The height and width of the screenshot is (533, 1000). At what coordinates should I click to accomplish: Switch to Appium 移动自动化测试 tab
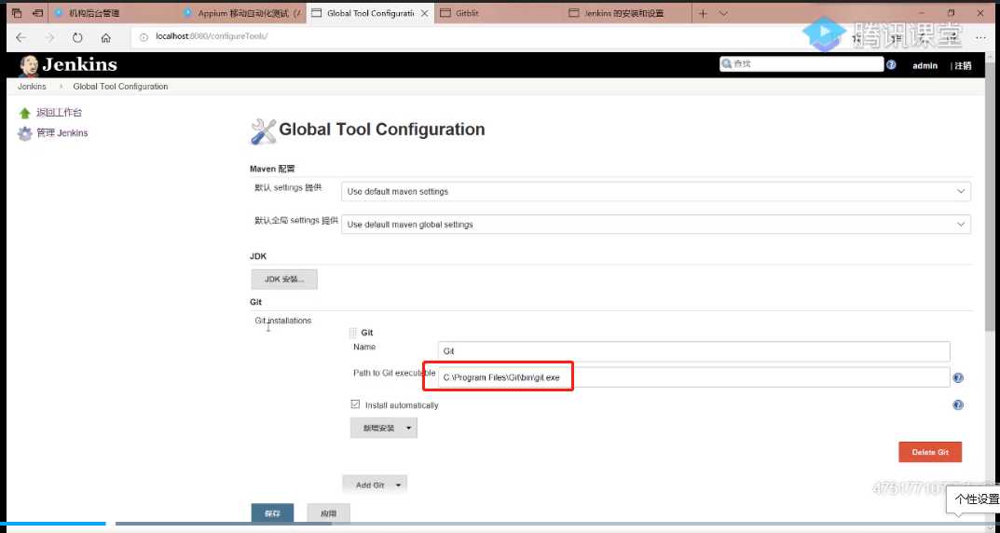click(x=241, y=13)
